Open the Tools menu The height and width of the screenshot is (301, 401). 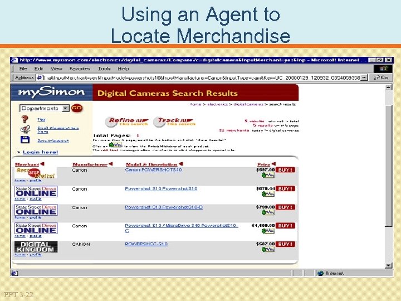(x=104, y=69)
